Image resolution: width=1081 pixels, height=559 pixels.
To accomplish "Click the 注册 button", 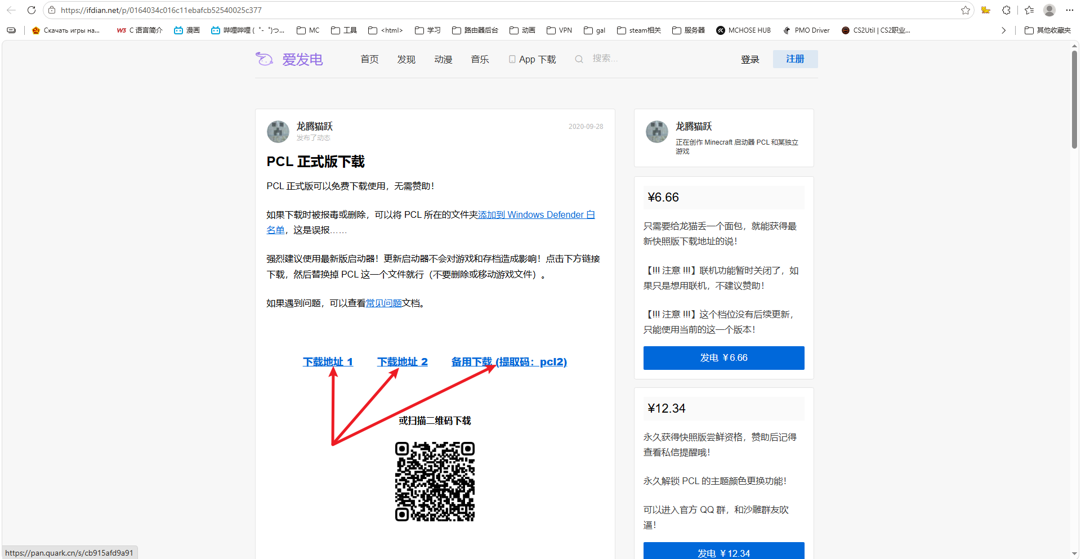I will click(795, 59).
